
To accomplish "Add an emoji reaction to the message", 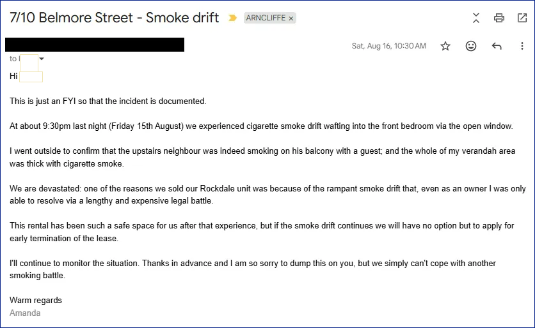I will pyautogui.click(x=471, y=46).
